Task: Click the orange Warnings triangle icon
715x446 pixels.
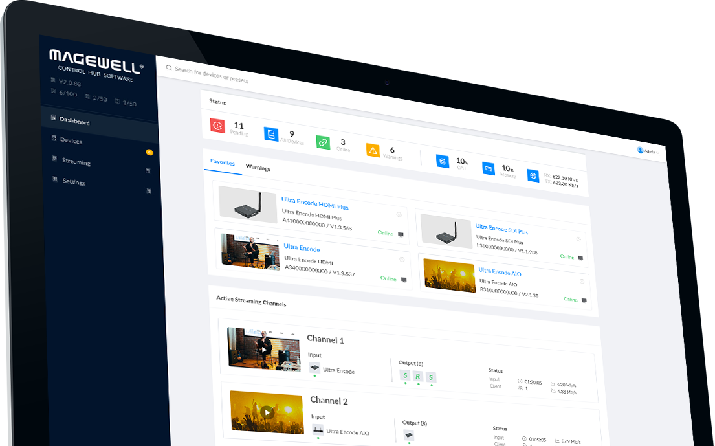Action: (x=373, y=150)
